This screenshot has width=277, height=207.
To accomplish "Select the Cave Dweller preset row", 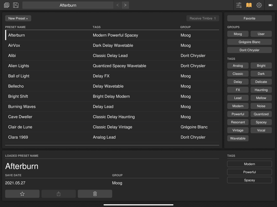I will point(112,117).
